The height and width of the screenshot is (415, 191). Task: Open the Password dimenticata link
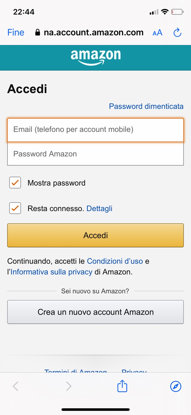146,106
